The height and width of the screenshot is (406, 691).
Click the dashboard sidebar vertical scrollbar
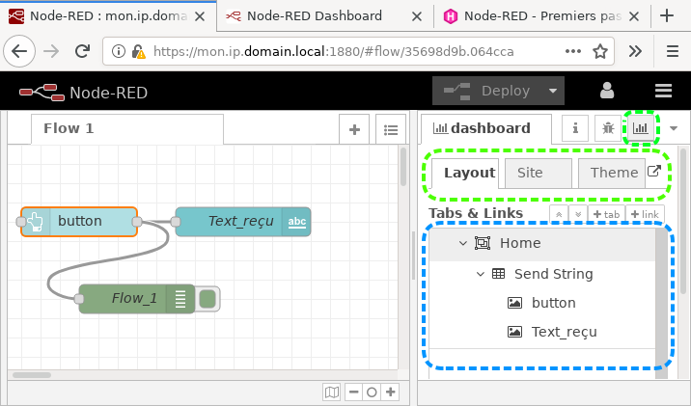coord(683,222)
